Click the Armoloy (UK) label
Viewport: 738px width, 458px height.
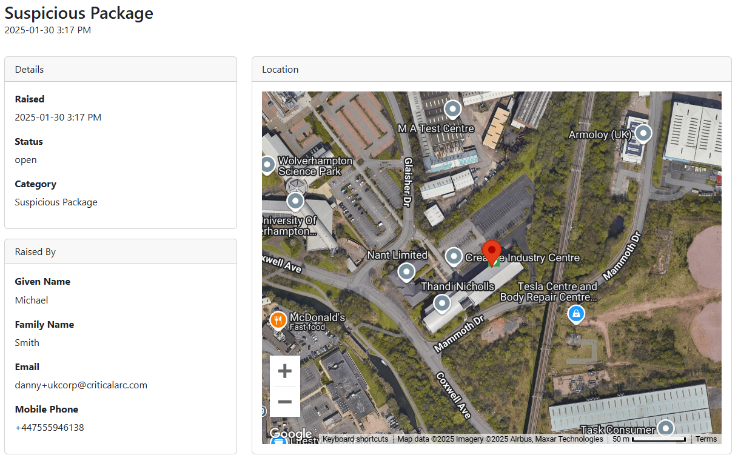click(600, 134)
